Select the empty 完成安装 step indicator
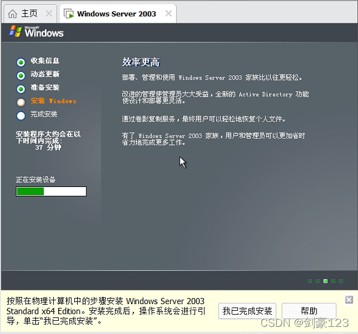358x334 pixels. (x=21, y=116)
